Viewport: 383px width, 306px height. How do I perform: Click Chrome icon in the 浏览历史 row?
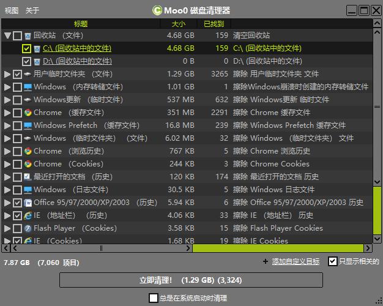tap(28, 151)
